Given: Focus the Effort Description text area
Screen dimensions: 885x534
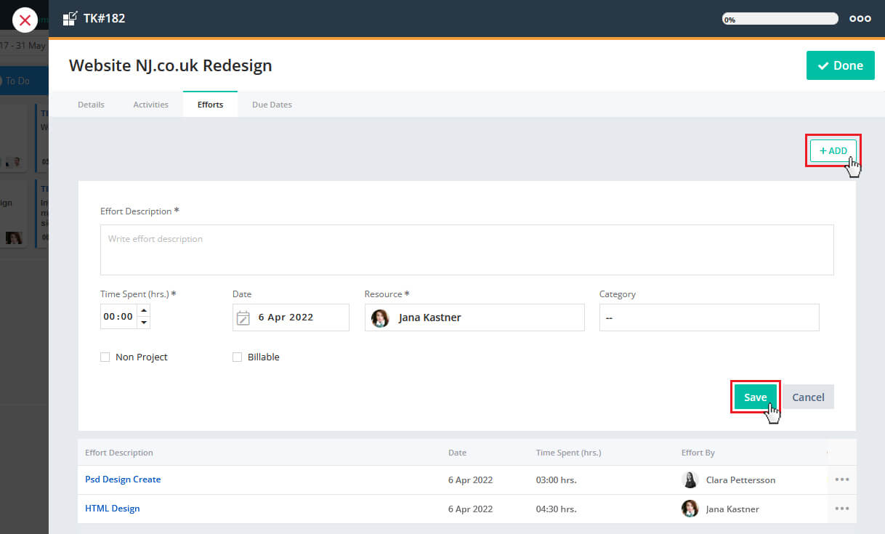Looking at the screenshot, I should click(x=466, y=249).
